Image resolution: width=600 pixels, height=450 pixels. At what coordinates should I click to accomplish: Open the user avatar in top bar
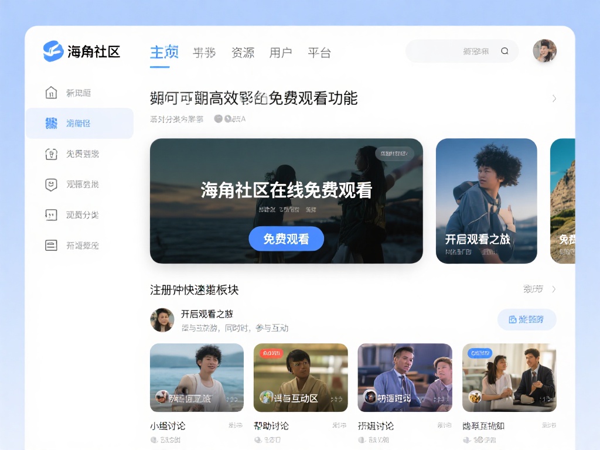click(544, 51)
